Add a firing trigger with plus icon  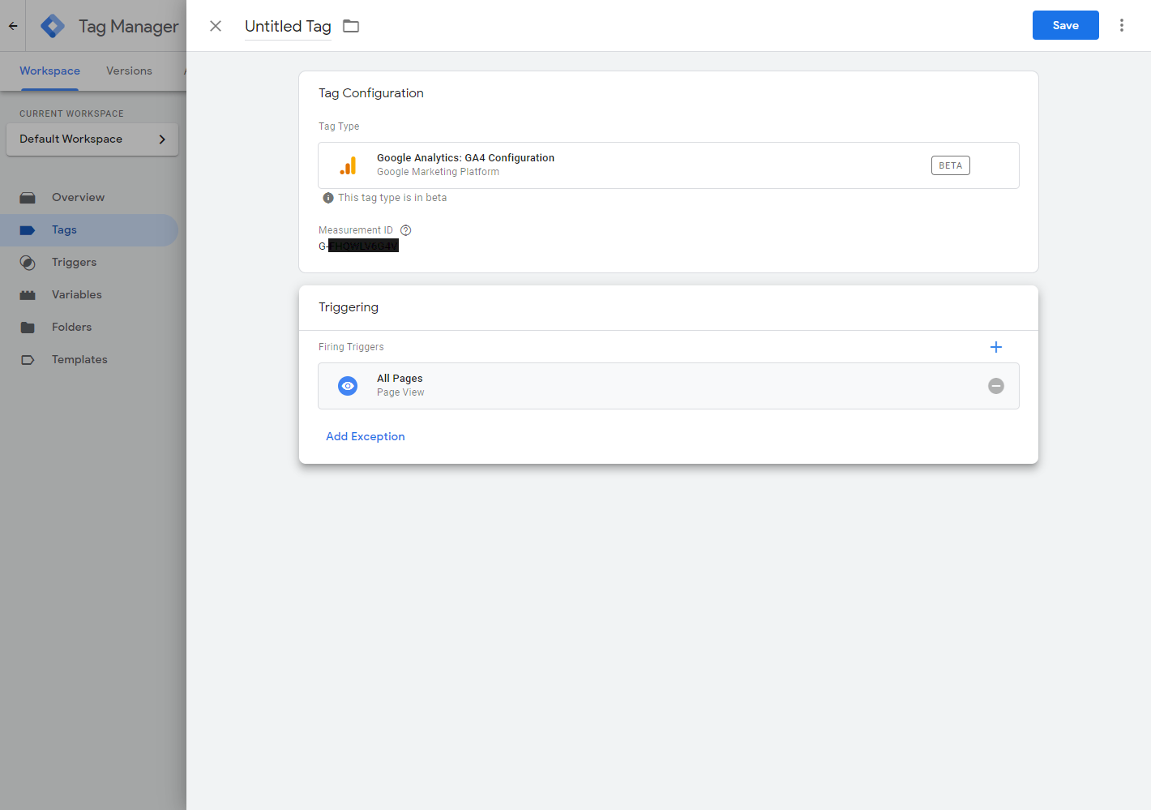point(996,347)
